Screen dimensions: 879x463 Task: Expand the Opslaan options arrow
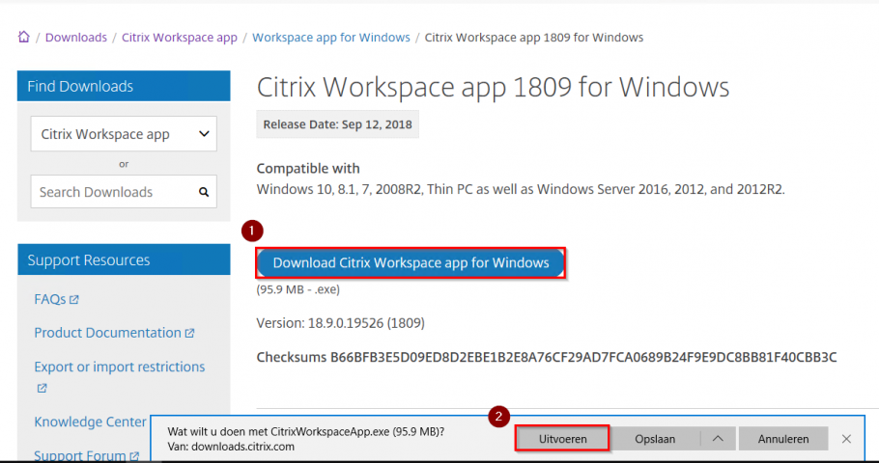pyautogui.click(x=718, y=439)
